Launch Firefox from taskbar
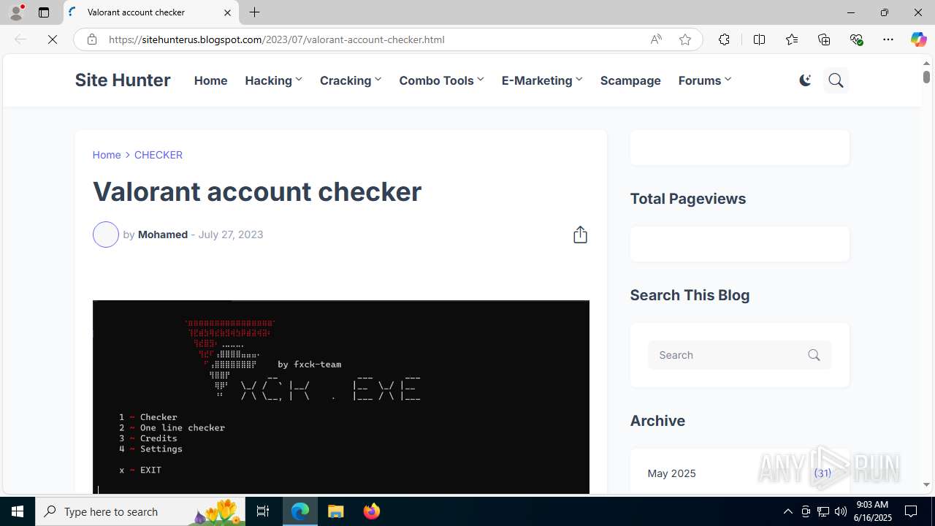The image size is (935, 526). coord(371,511)
